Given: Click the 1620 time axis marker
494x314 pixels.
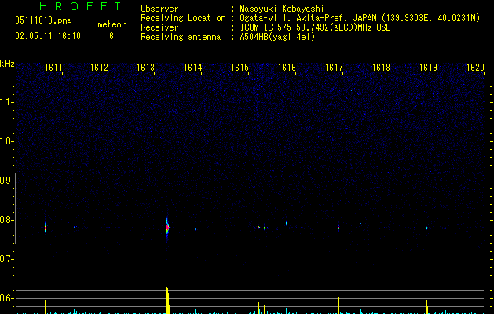Looking at the screenshot, I should pos(475,68).
